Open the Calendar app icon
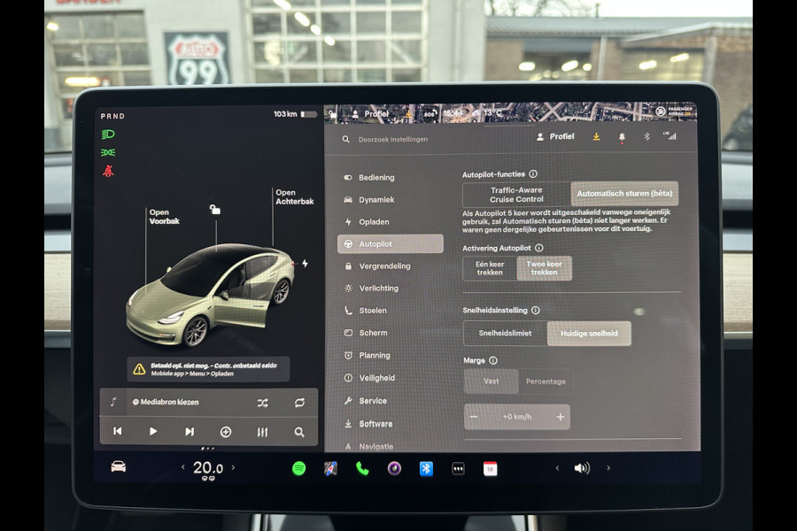This screenshot has width=797, height=531. (x=491, y=467)
